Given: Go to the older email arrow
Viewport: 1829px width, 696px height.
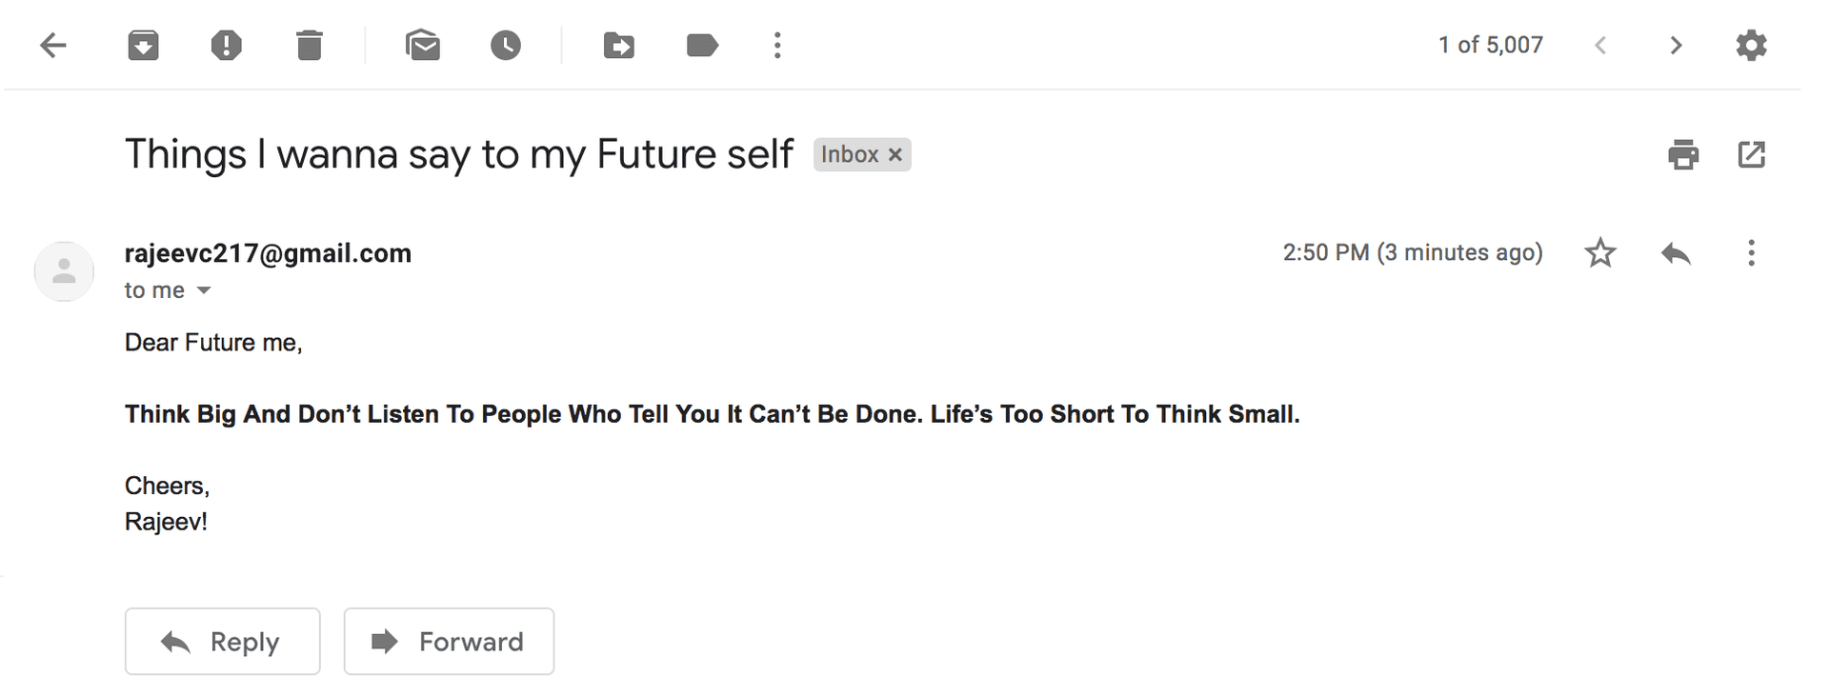Looking at the screenshot, I should coord(1676,45).
